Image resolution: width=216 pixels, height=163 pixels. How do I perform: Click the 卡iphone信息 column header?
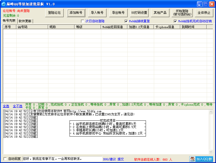167,27
